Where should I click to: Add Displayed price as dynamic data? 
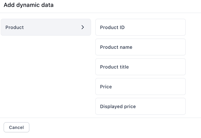point(140,106)
